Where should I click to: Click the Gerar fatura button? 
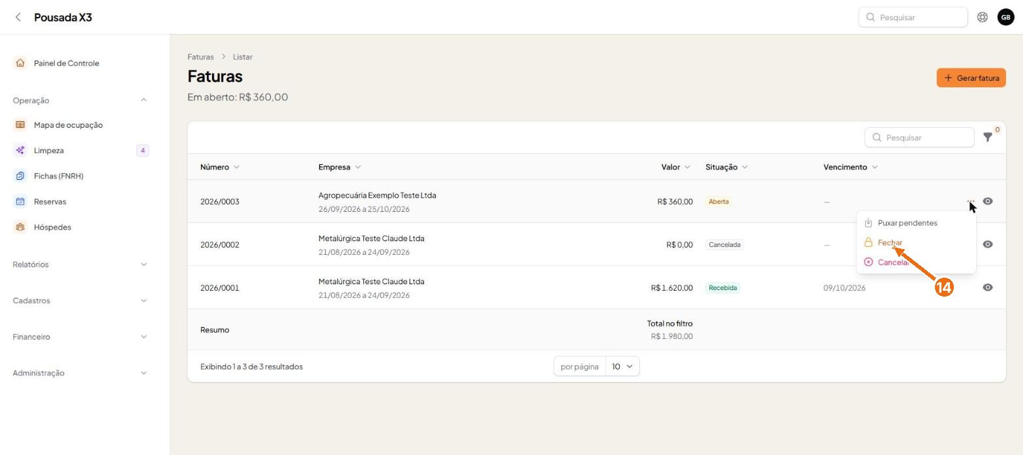[971, 78]
